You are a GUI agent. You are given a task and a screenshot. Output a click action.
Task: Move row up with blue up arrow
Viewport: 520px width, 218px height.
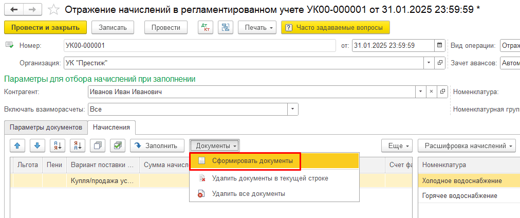(x=17, y=146)
